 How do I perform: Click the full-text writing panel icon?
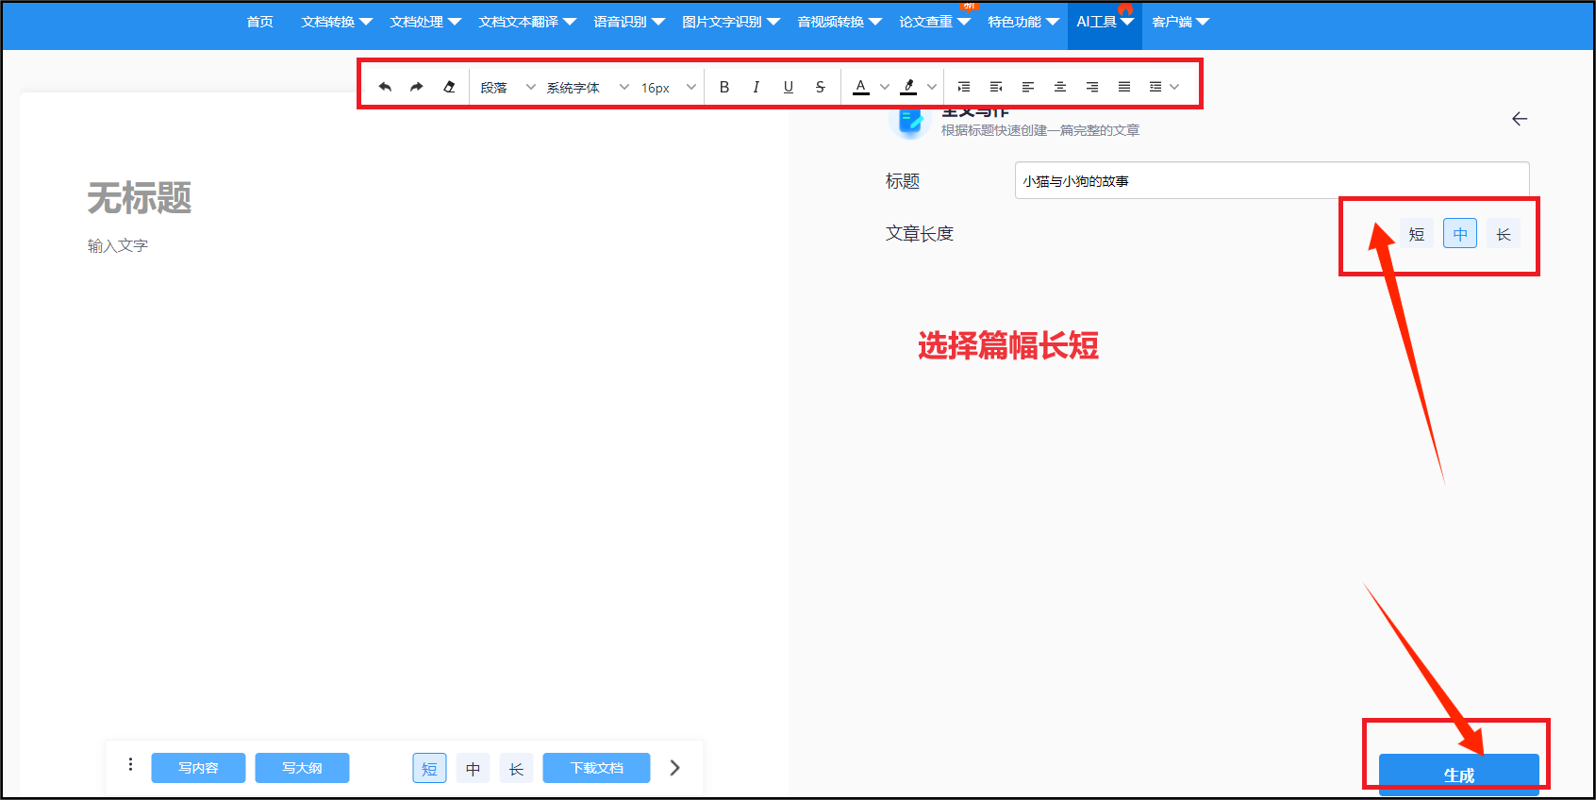click(x=910, y=123)
